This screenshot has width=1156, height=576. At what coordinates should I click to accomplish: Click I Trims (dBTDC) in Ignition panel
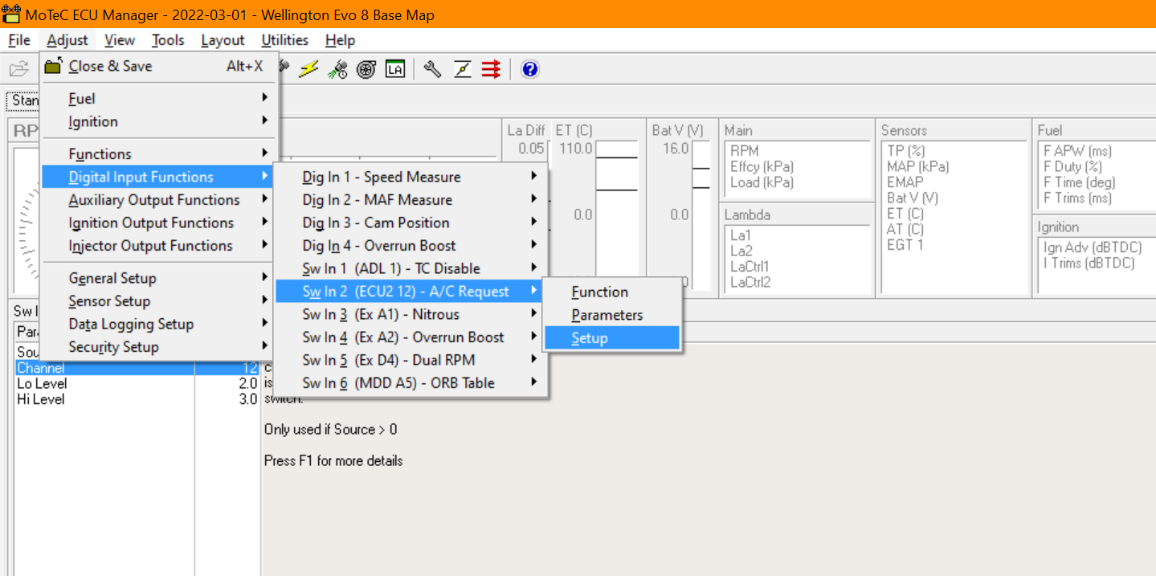[x=1089, y=263]
